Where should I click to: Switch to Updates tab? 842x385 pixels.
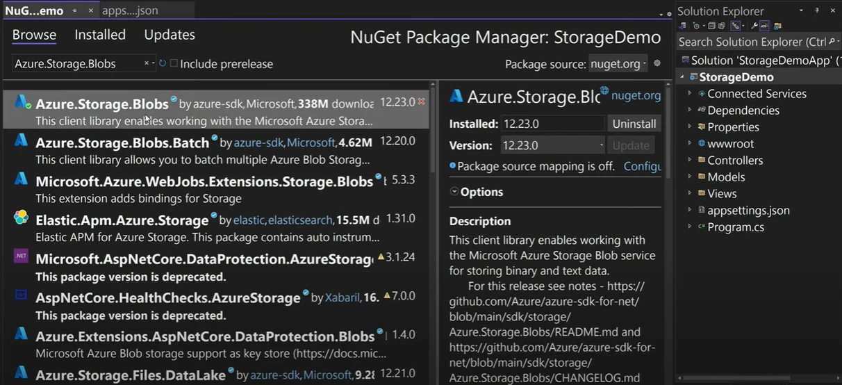[x=170, y=35]
